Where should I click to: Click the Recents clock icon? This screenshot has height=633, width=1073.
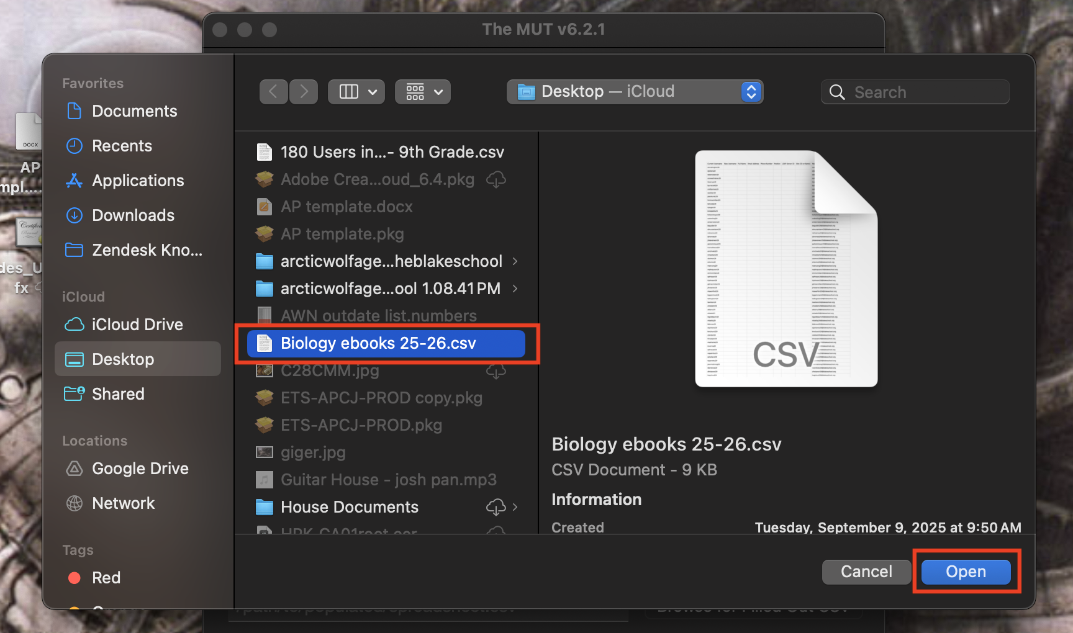[74, 146]
